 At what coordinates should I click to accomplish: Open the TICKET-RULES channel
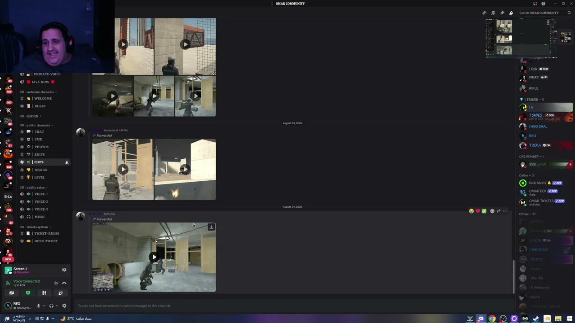click(x=44, y=233)
